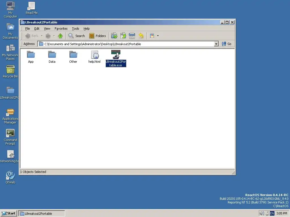Open the File menu

click(x=27, y=29)
